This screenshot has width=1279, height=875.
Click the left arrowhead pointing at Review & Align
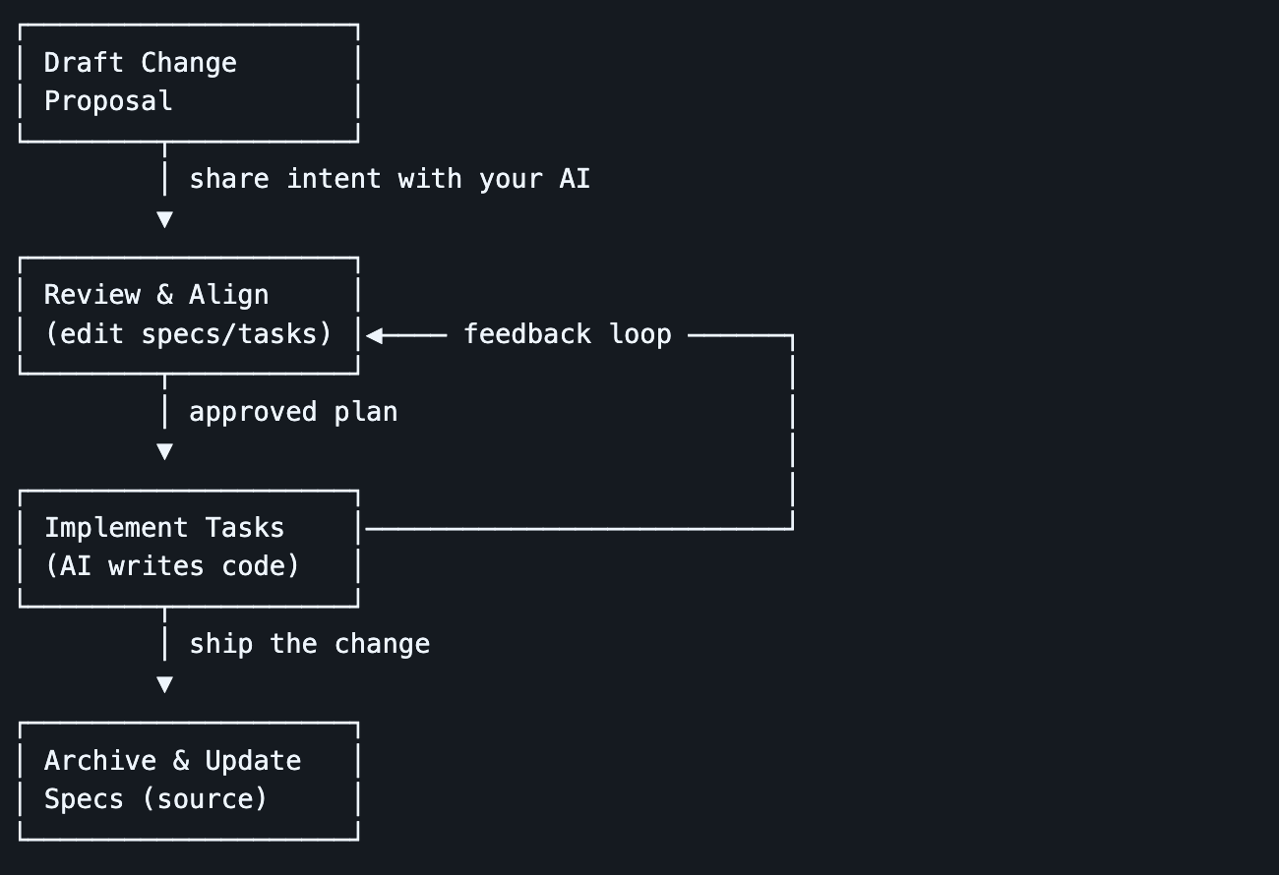tap(375, 335)
